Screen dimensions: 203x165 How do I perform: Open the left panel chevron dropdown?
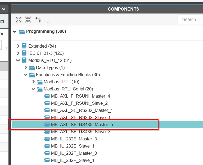[4, 9]
